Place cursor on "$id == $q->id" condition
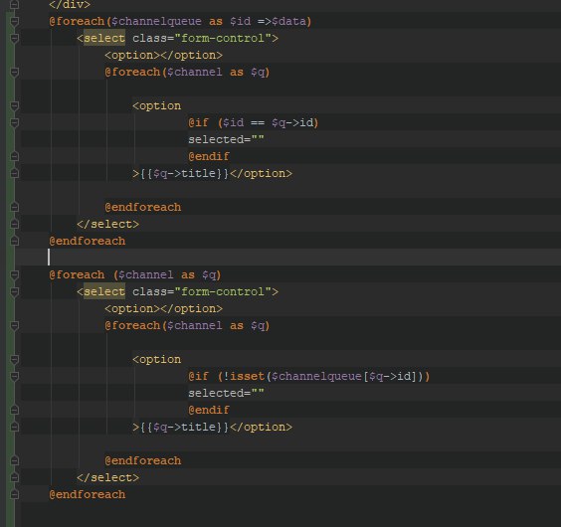Screen dimensions: 561x527 [268, 122]
